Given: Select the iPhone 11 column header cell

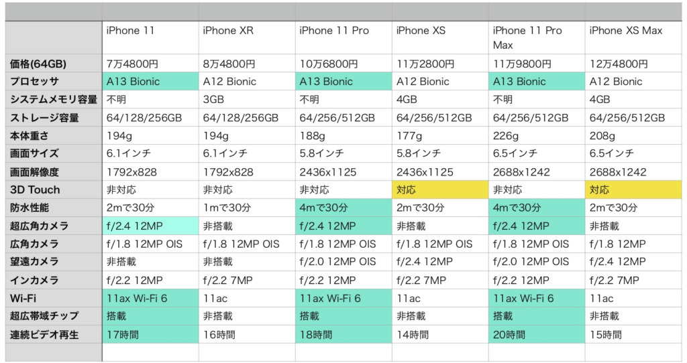Looking at the screenshot, I should click(150, 38).
